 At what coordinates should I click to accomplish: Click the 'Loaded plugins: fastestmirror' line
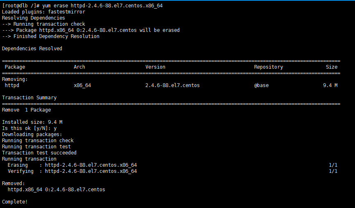(44, 12)
